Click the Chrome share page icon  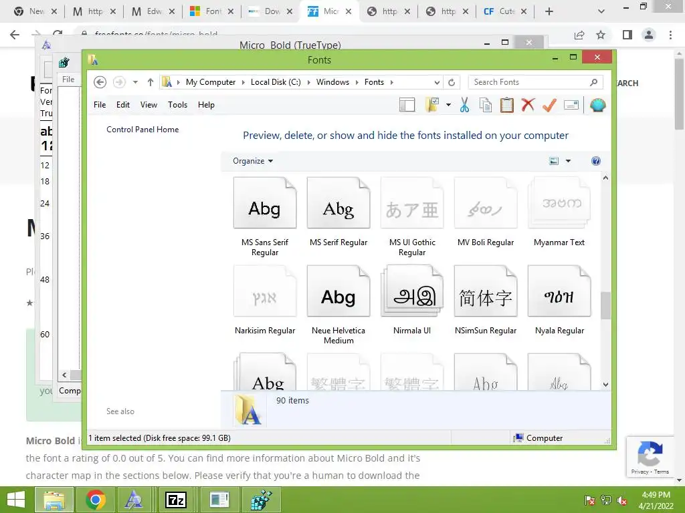579,35
